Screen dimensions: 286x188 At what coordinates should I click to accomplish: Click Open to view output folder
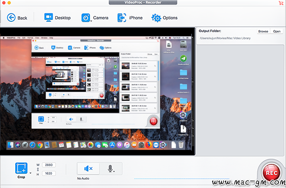click(277, 31)
